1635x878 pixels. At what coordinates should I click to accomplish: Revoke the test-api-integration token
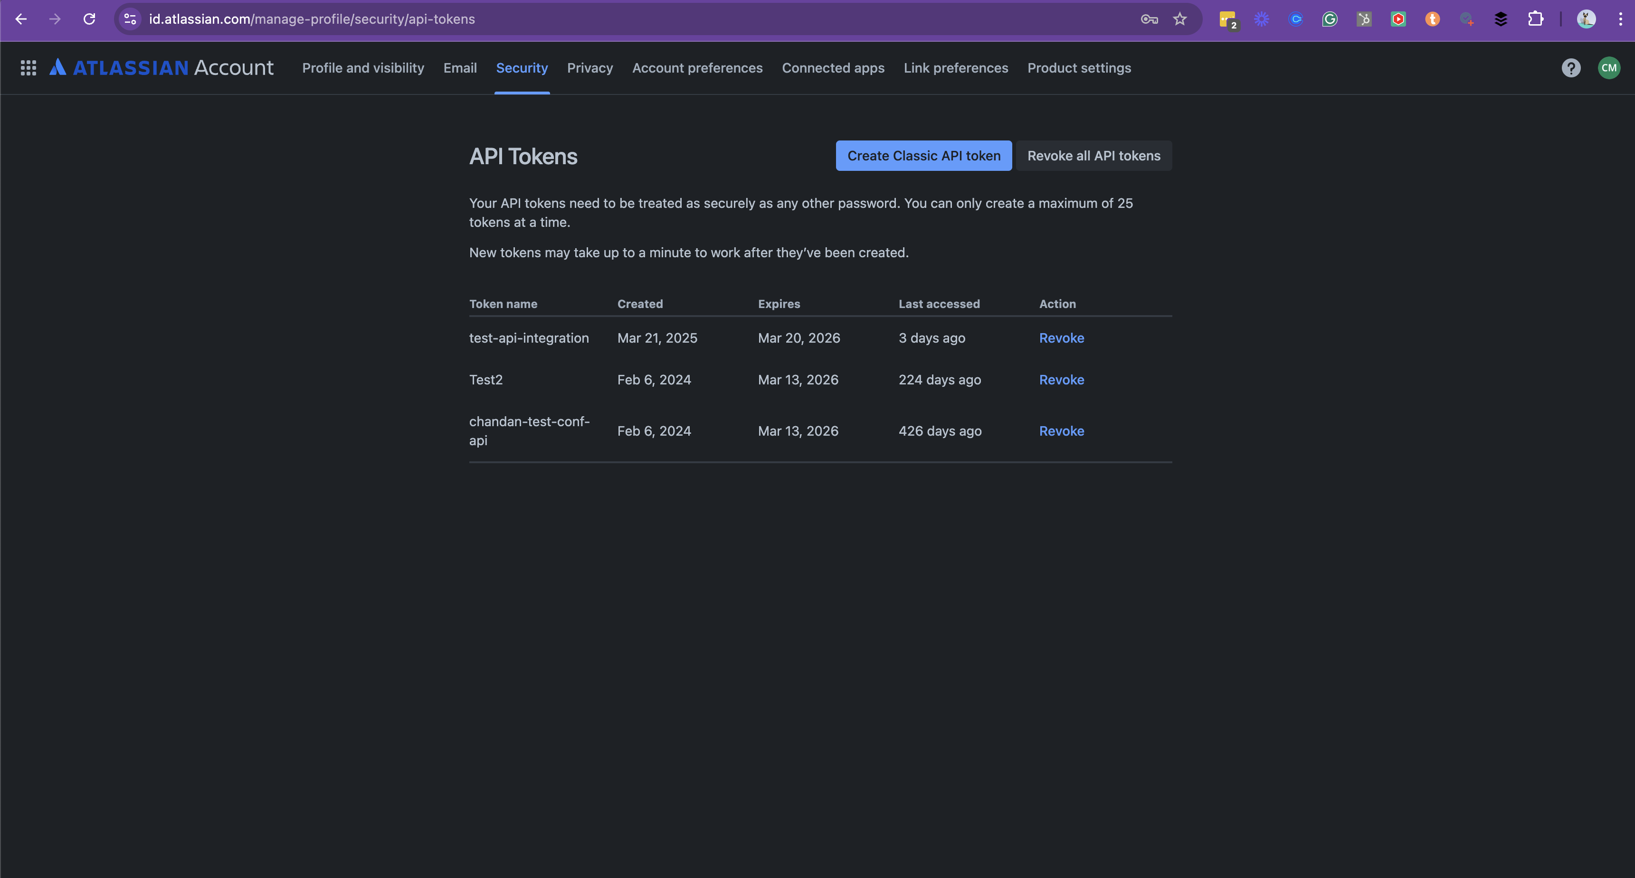pyautogui.click(x=1061, y=338)
